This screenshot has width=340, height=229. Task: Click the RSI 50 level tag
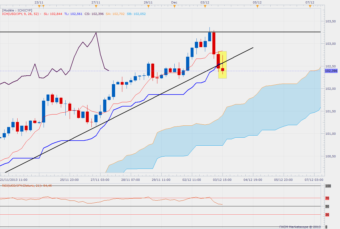click(327, 206)
